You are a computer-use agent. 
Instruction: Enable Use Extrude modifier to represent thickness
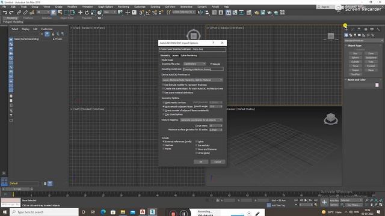point(163,85)
